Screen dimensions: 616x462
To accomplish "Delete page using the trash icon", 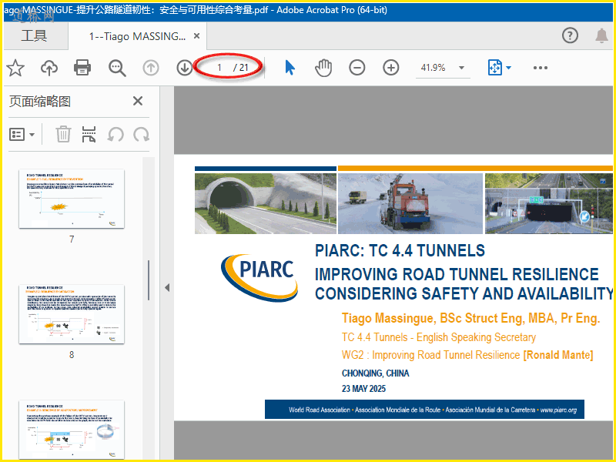I will pos(63,135).
